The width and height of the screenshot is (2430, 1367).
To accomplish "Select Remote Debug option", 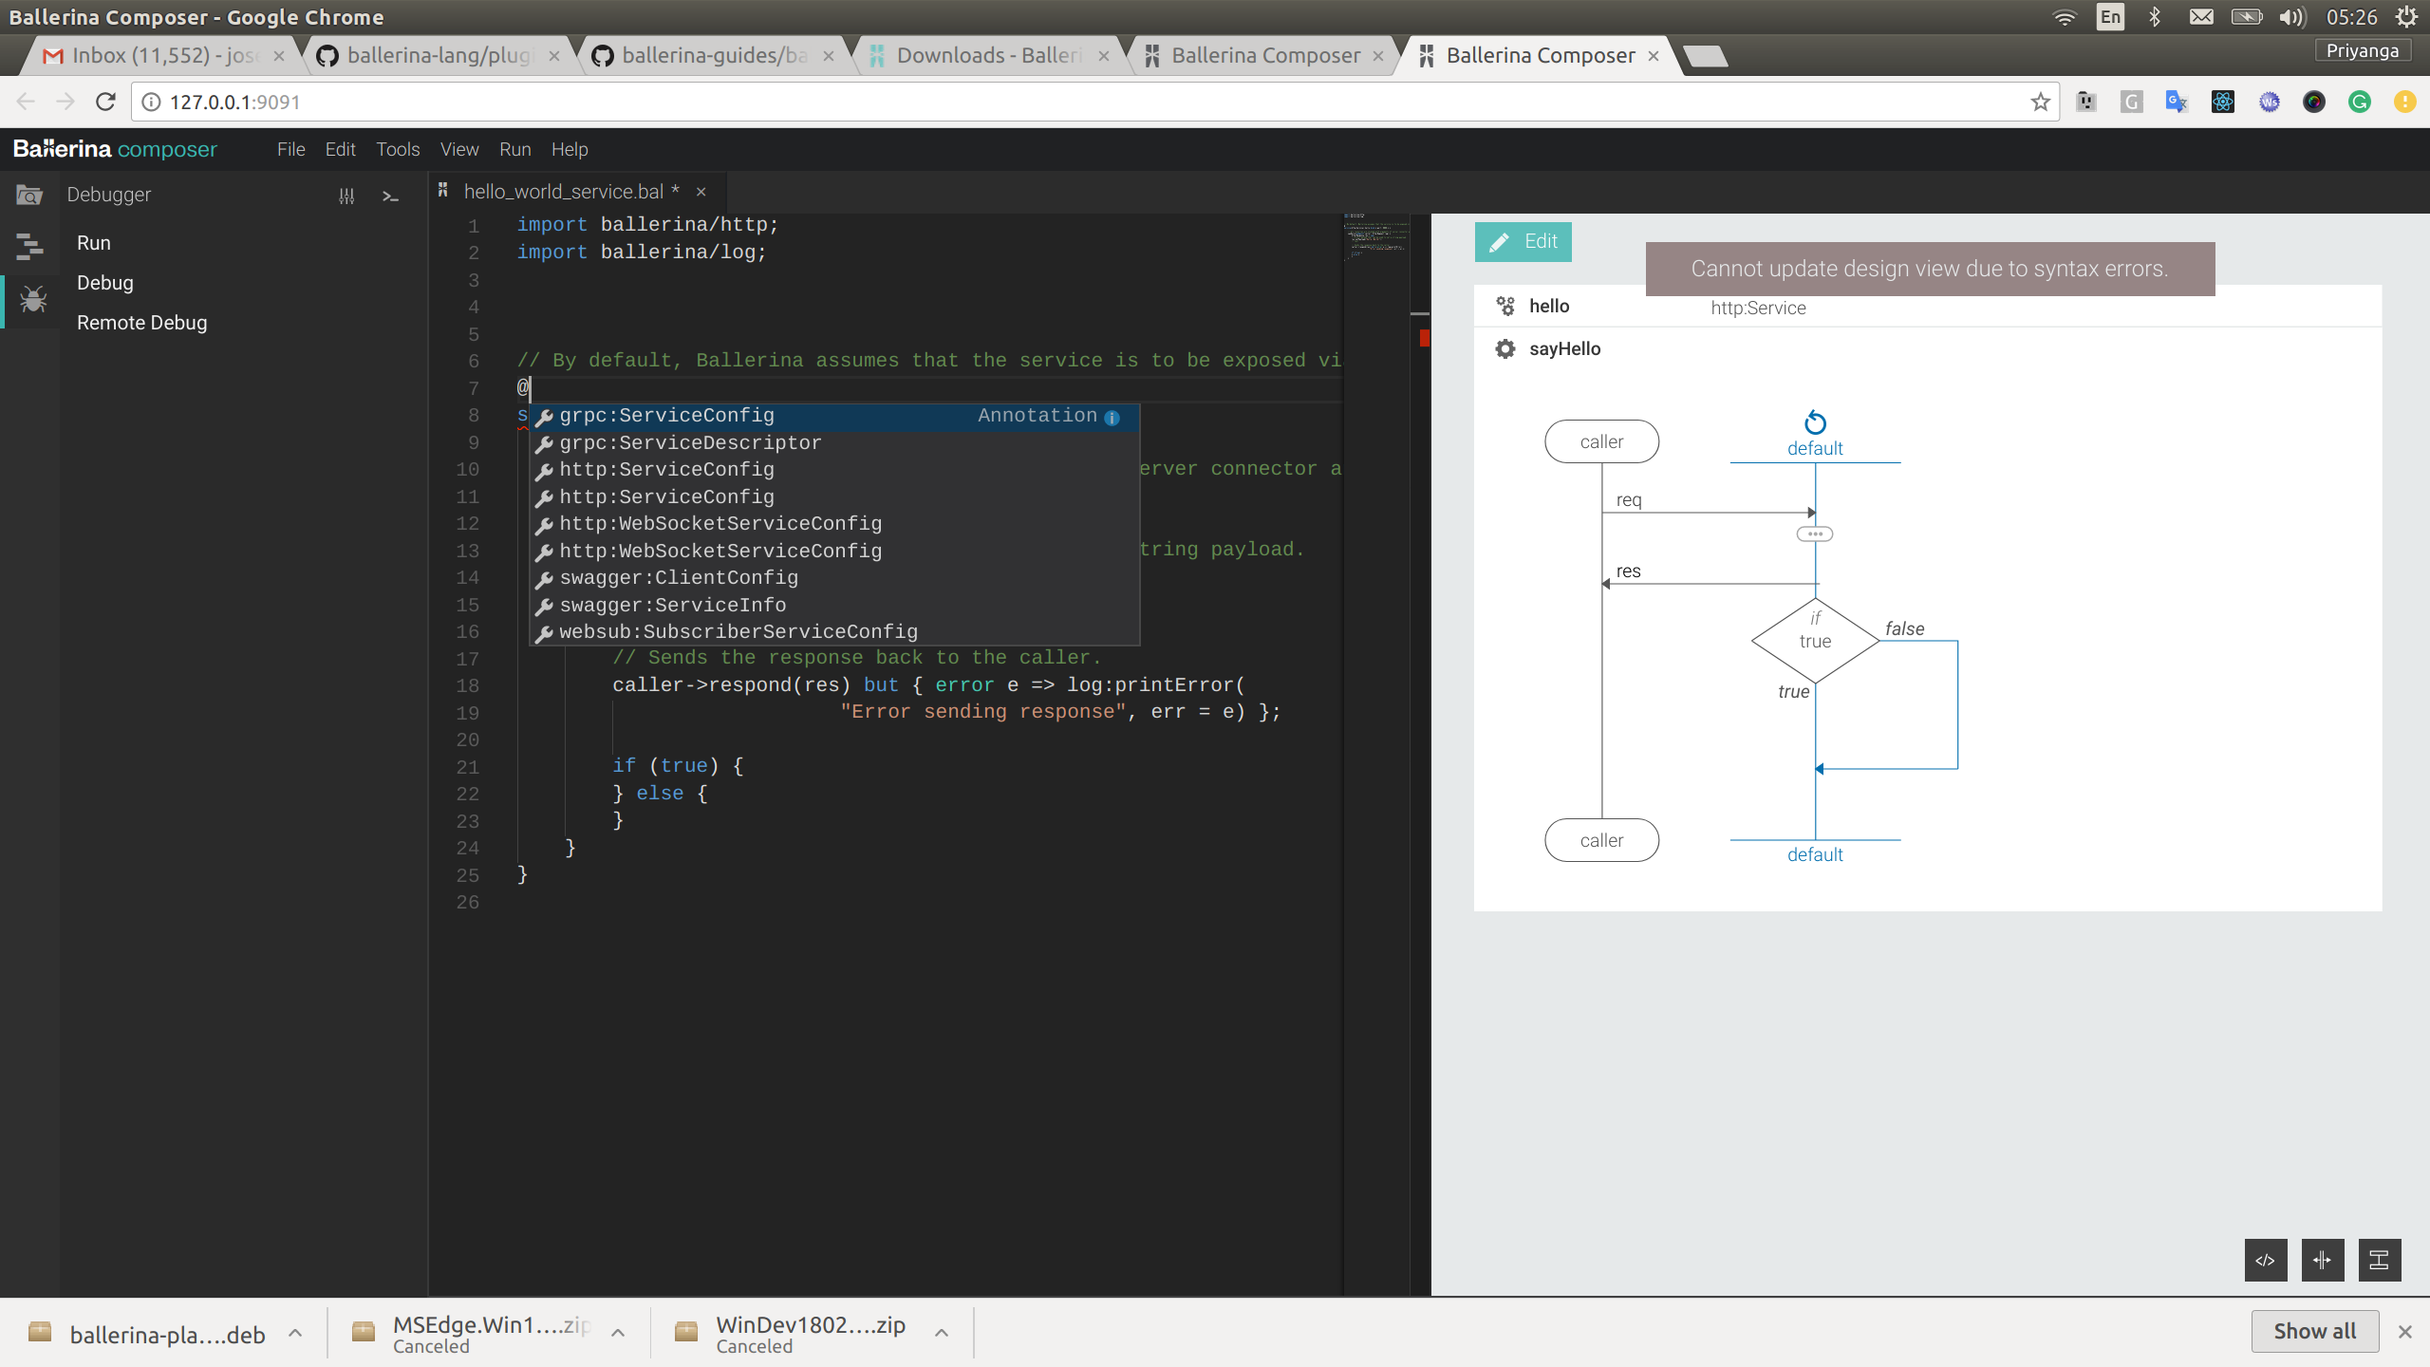I will (x=141, y=323).
